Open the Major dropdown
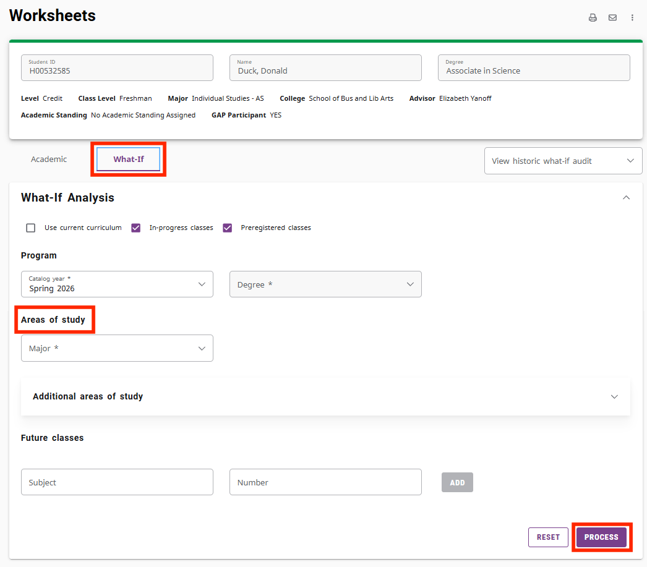The height and width of the screenshot is (567, 647). pos(117,349)
